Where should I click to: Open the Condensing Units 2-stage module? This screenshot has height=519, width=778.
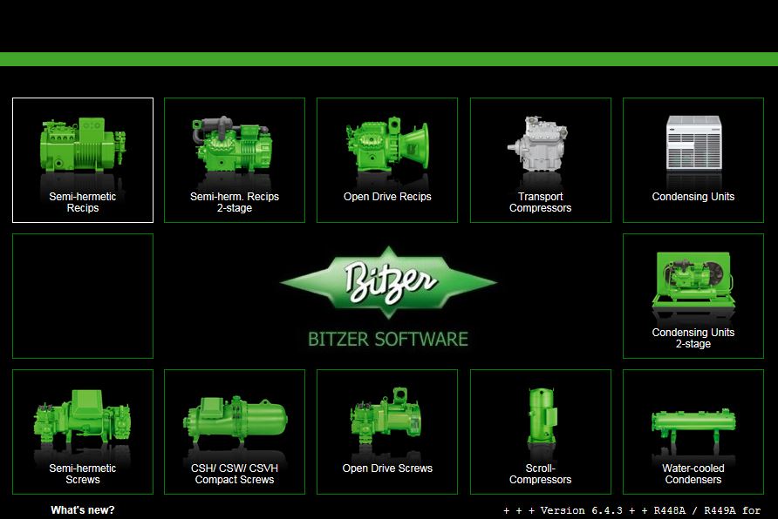(693, 295)
